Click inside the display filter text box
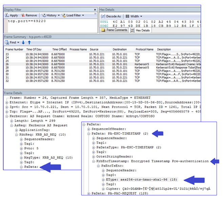 [x=52, y=26]
